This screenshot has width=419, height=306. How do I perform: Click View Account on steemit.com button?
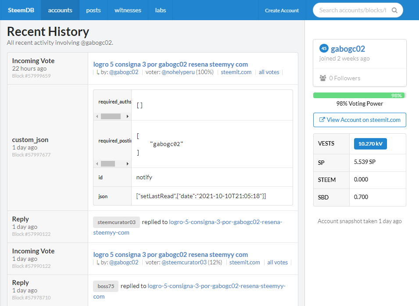[x=360, y=120]
